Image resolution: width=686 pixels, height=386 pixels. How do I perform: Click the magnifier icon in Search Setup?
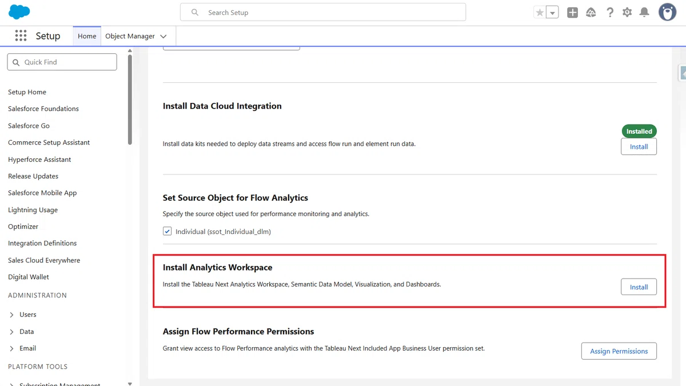pos(195,12)
